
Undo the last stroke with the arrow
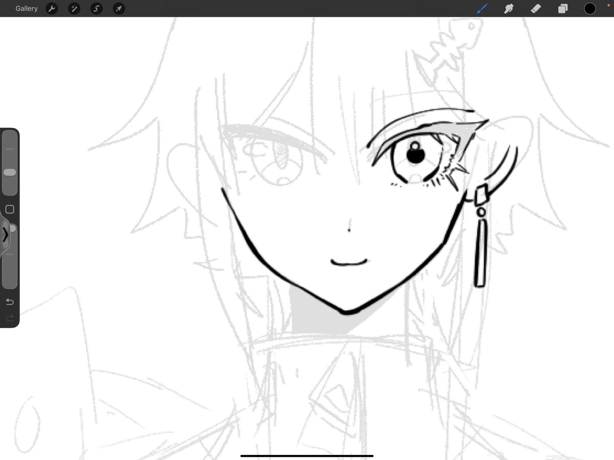click(9, 302)
